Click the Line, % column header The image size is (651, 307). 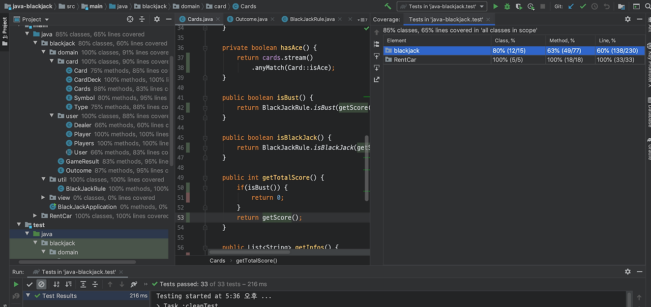pyautogui.click(x=620, y=40)
